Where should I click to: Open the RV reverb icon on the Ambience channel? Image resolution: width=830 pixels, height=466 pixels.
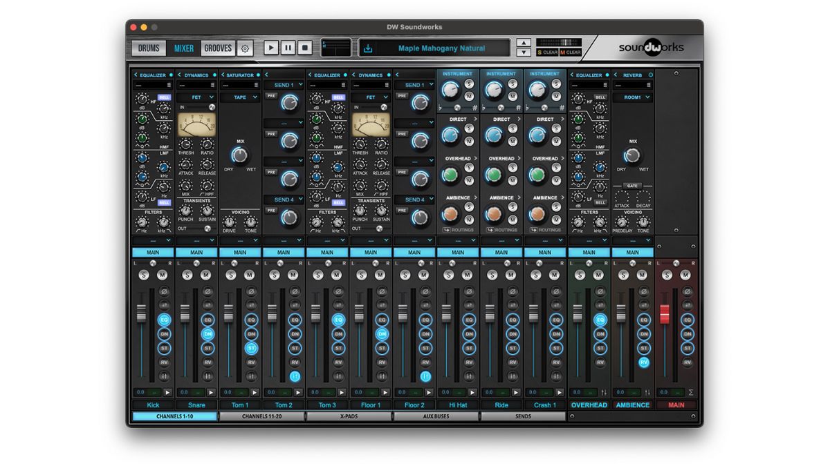click(x=643, y=362)
